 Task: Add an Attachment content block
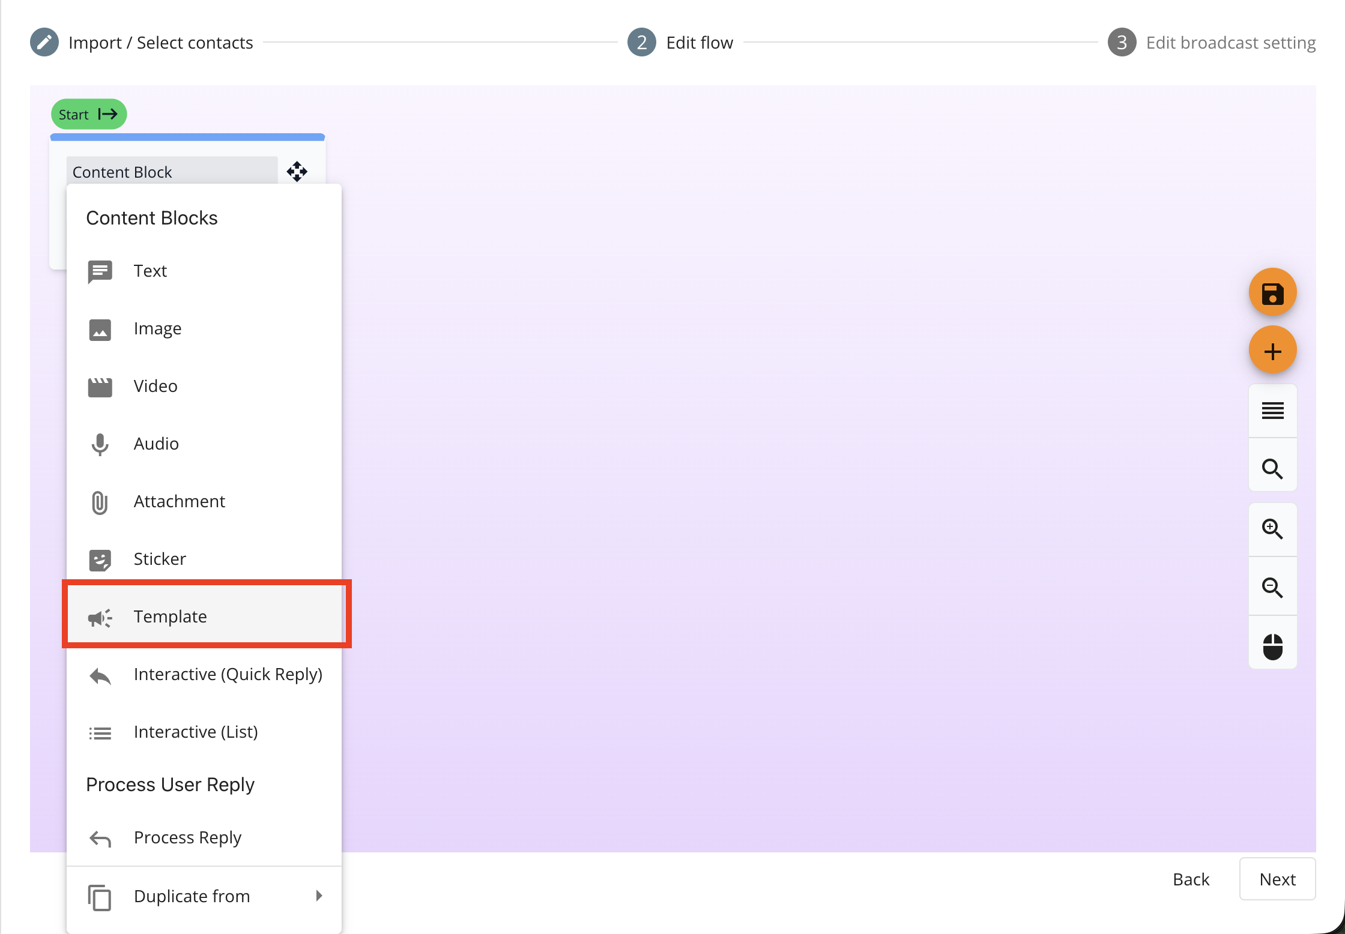[x=204, y=501]
